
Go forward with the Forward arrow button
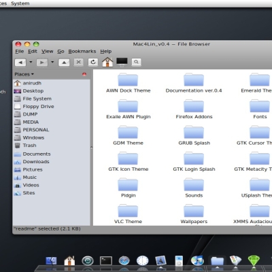click(42, 63)
